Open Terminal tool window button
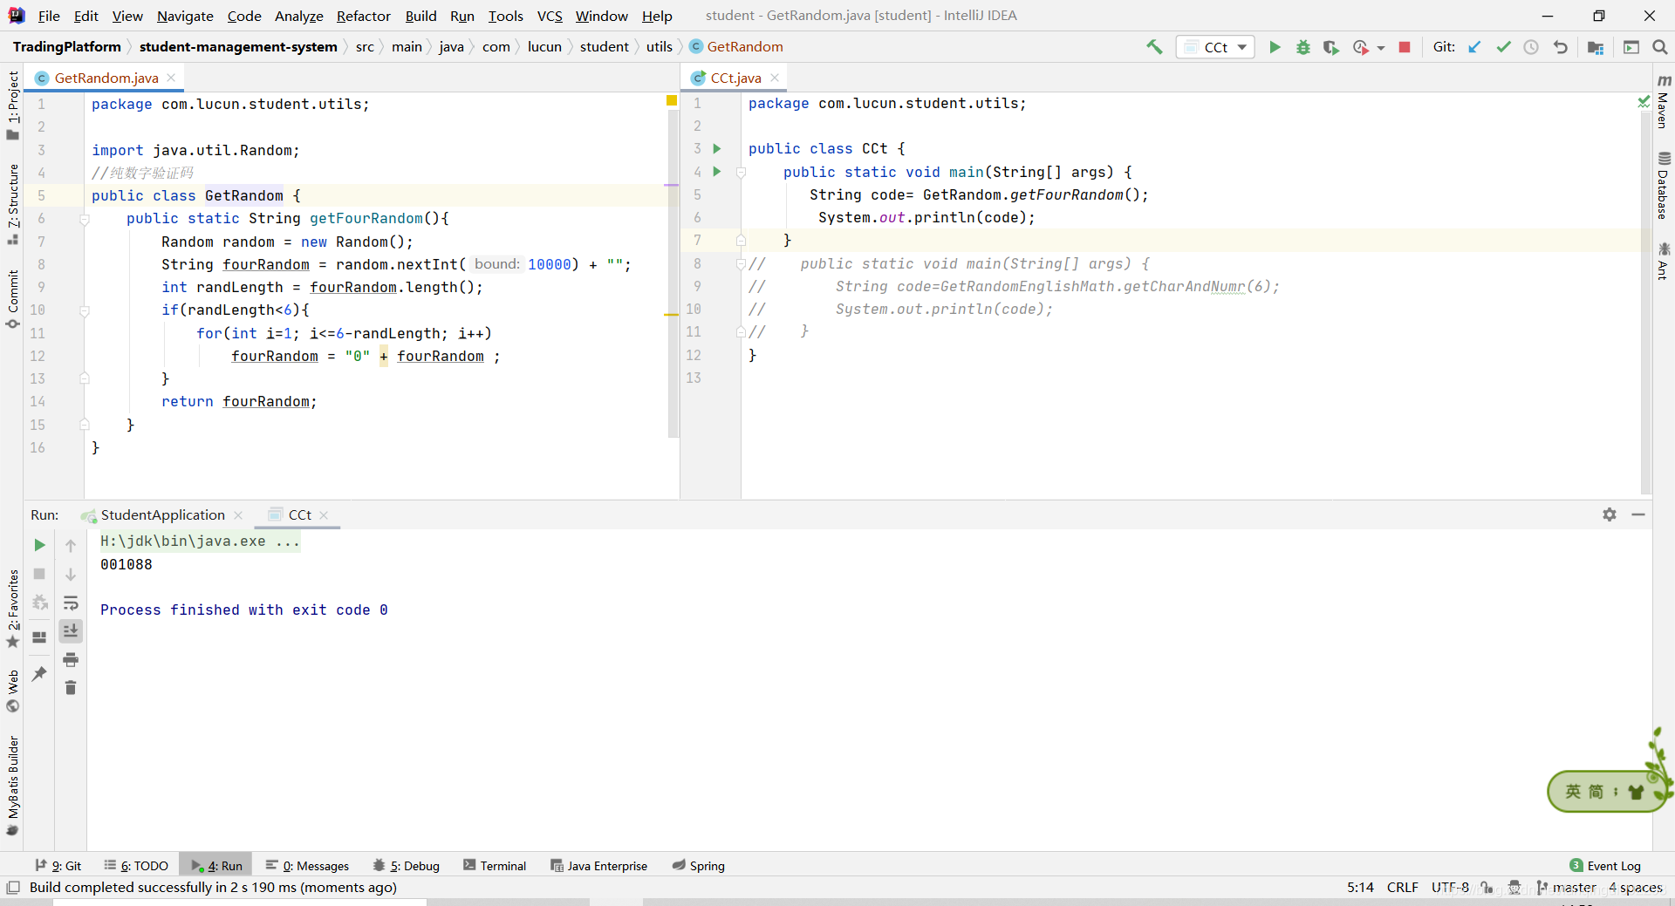The width and height of the screenshot is (1675, 906). [495, 865]
